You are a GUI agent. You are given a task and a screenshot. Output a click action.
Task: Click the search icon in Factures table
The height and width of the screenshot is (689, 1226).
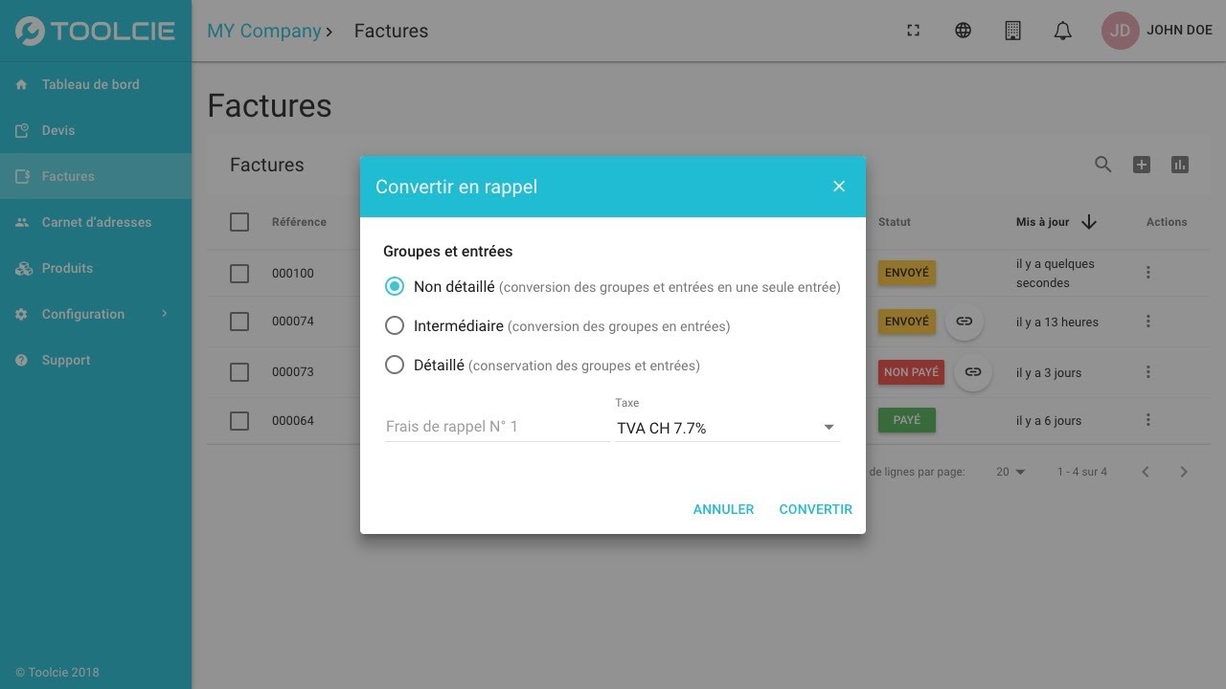1102,165
